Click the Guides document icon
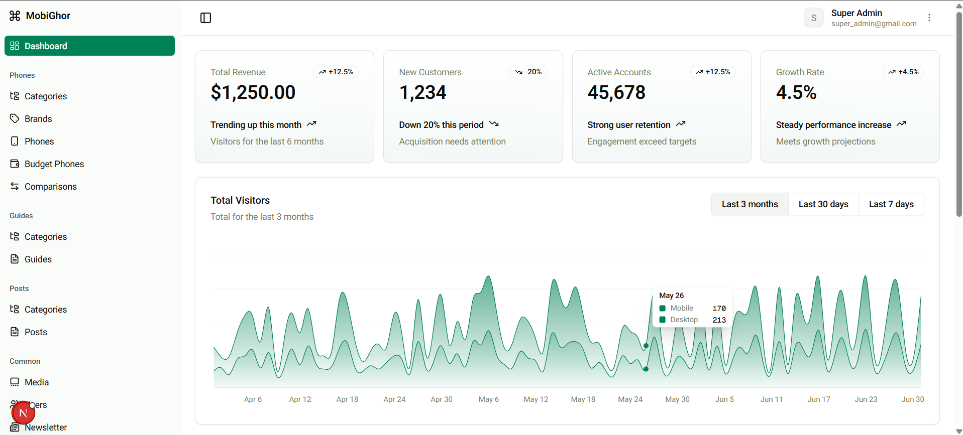The height and width of the screenshot is (435, 963). click(15, 259)
